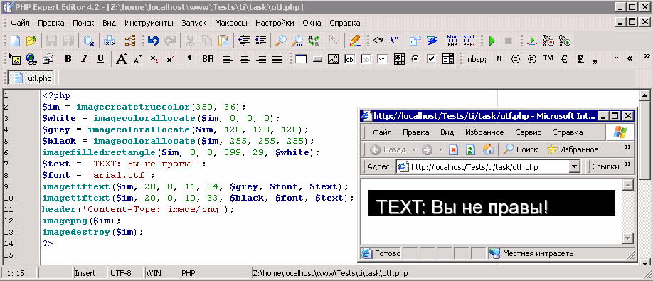This screenshot has height=281, width=653.
Task: Open a file with the folder icon
Action: click(31, 41)
